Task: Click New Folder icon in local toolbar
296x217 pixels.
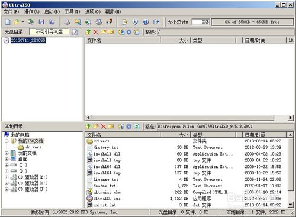Action: [96, 127]
